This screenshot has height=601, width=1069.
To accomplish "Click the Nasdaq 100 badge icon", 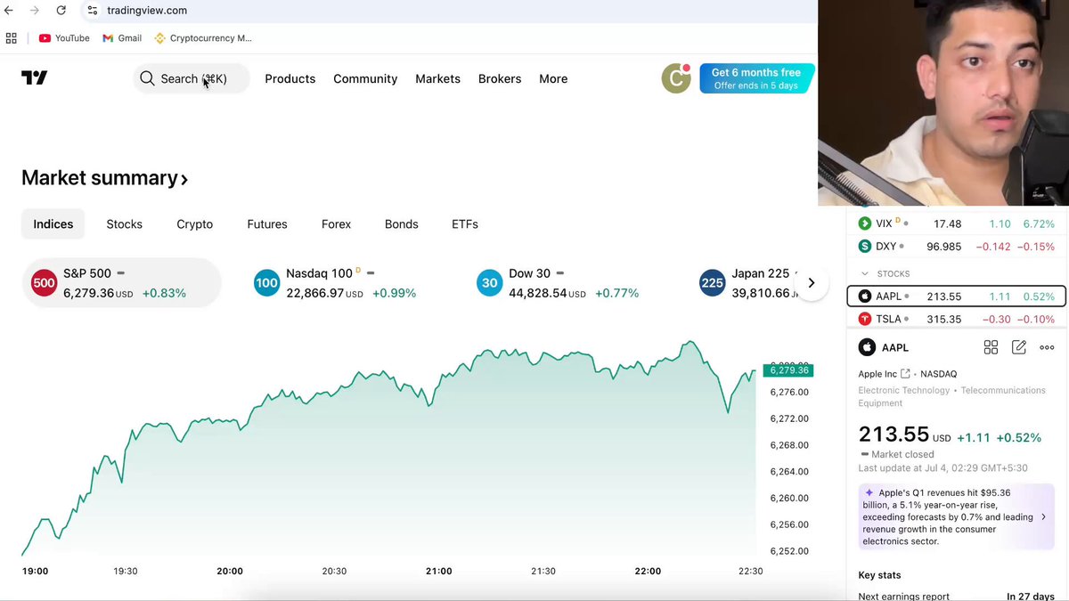I will tap(266, 283).
